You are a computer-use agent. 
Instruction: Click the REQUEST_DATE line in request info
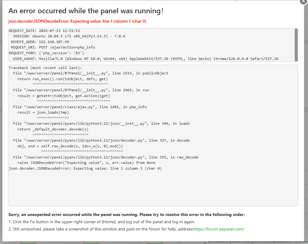(44, 31)
